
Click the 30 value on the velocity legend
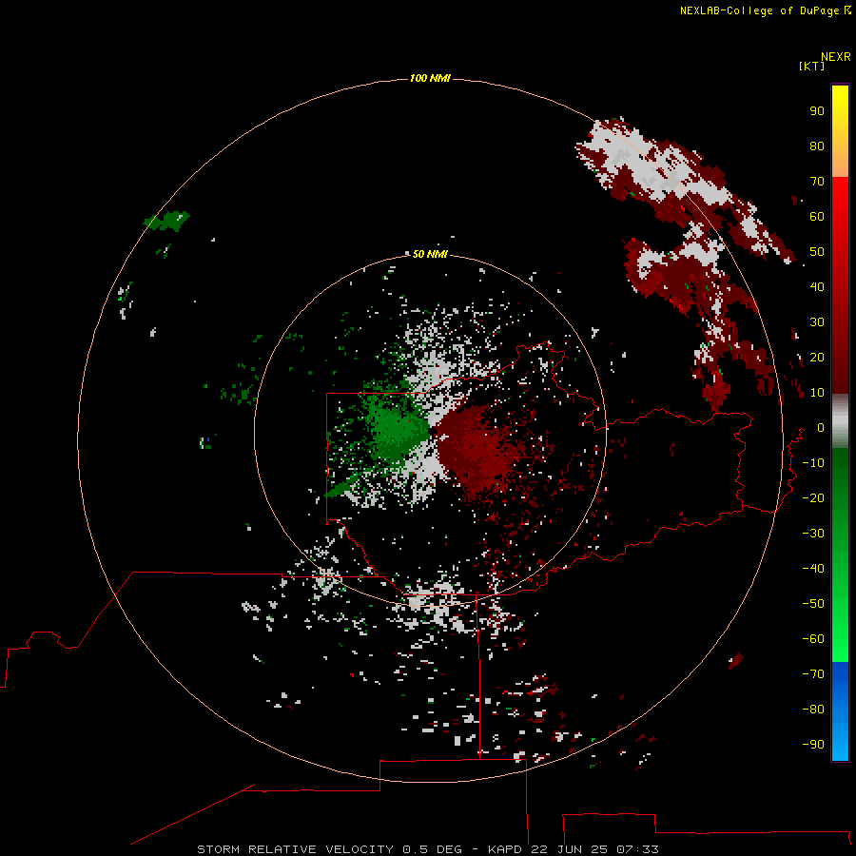pyautogui.click(x=817, y=322)
